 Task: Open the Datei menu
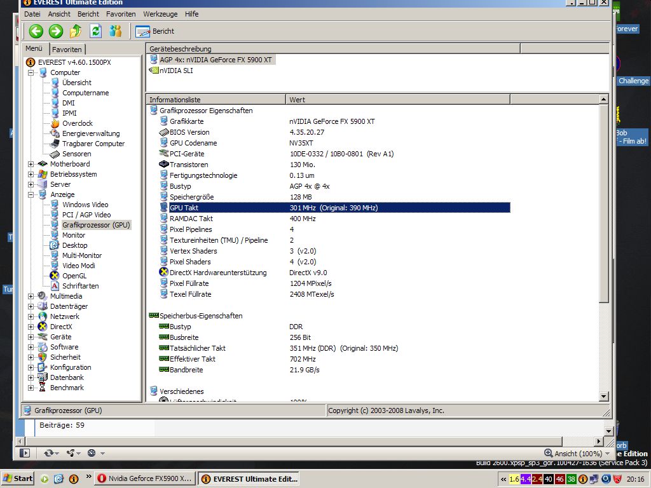click(32, 14)
